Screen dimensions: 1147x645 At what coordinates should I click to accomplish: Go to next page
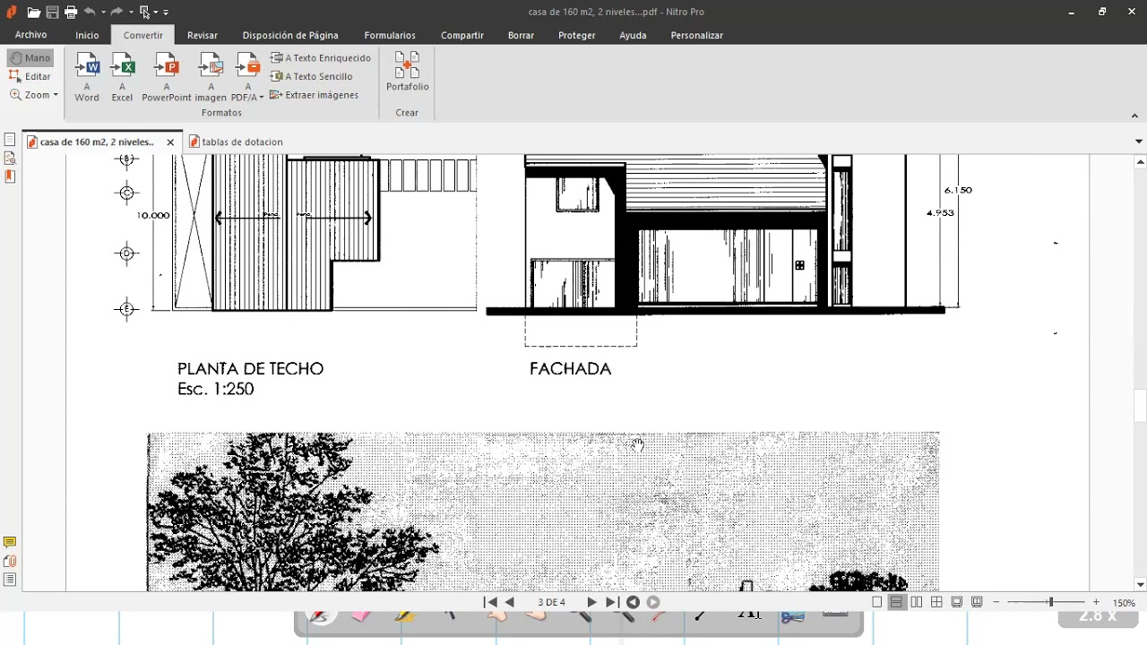click(x=591, y=603)
